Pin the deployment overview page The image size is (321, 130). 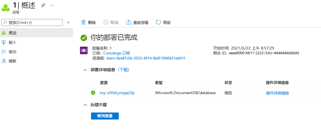click(x=43, y=6)
